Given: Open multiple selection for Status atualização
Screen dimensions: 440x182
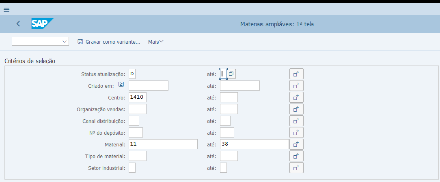Looking at the screenshot, I should [x=296, y=74].
